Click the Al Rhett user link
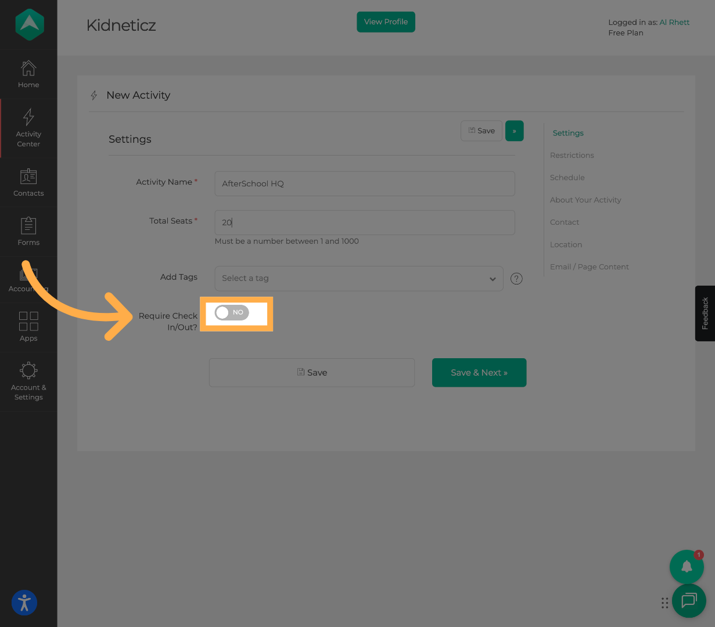 (x=674, y=23)
